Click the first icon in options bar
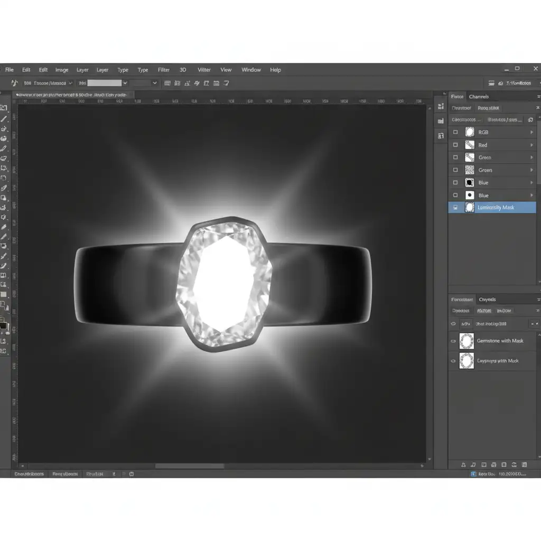 coord(14,83)
